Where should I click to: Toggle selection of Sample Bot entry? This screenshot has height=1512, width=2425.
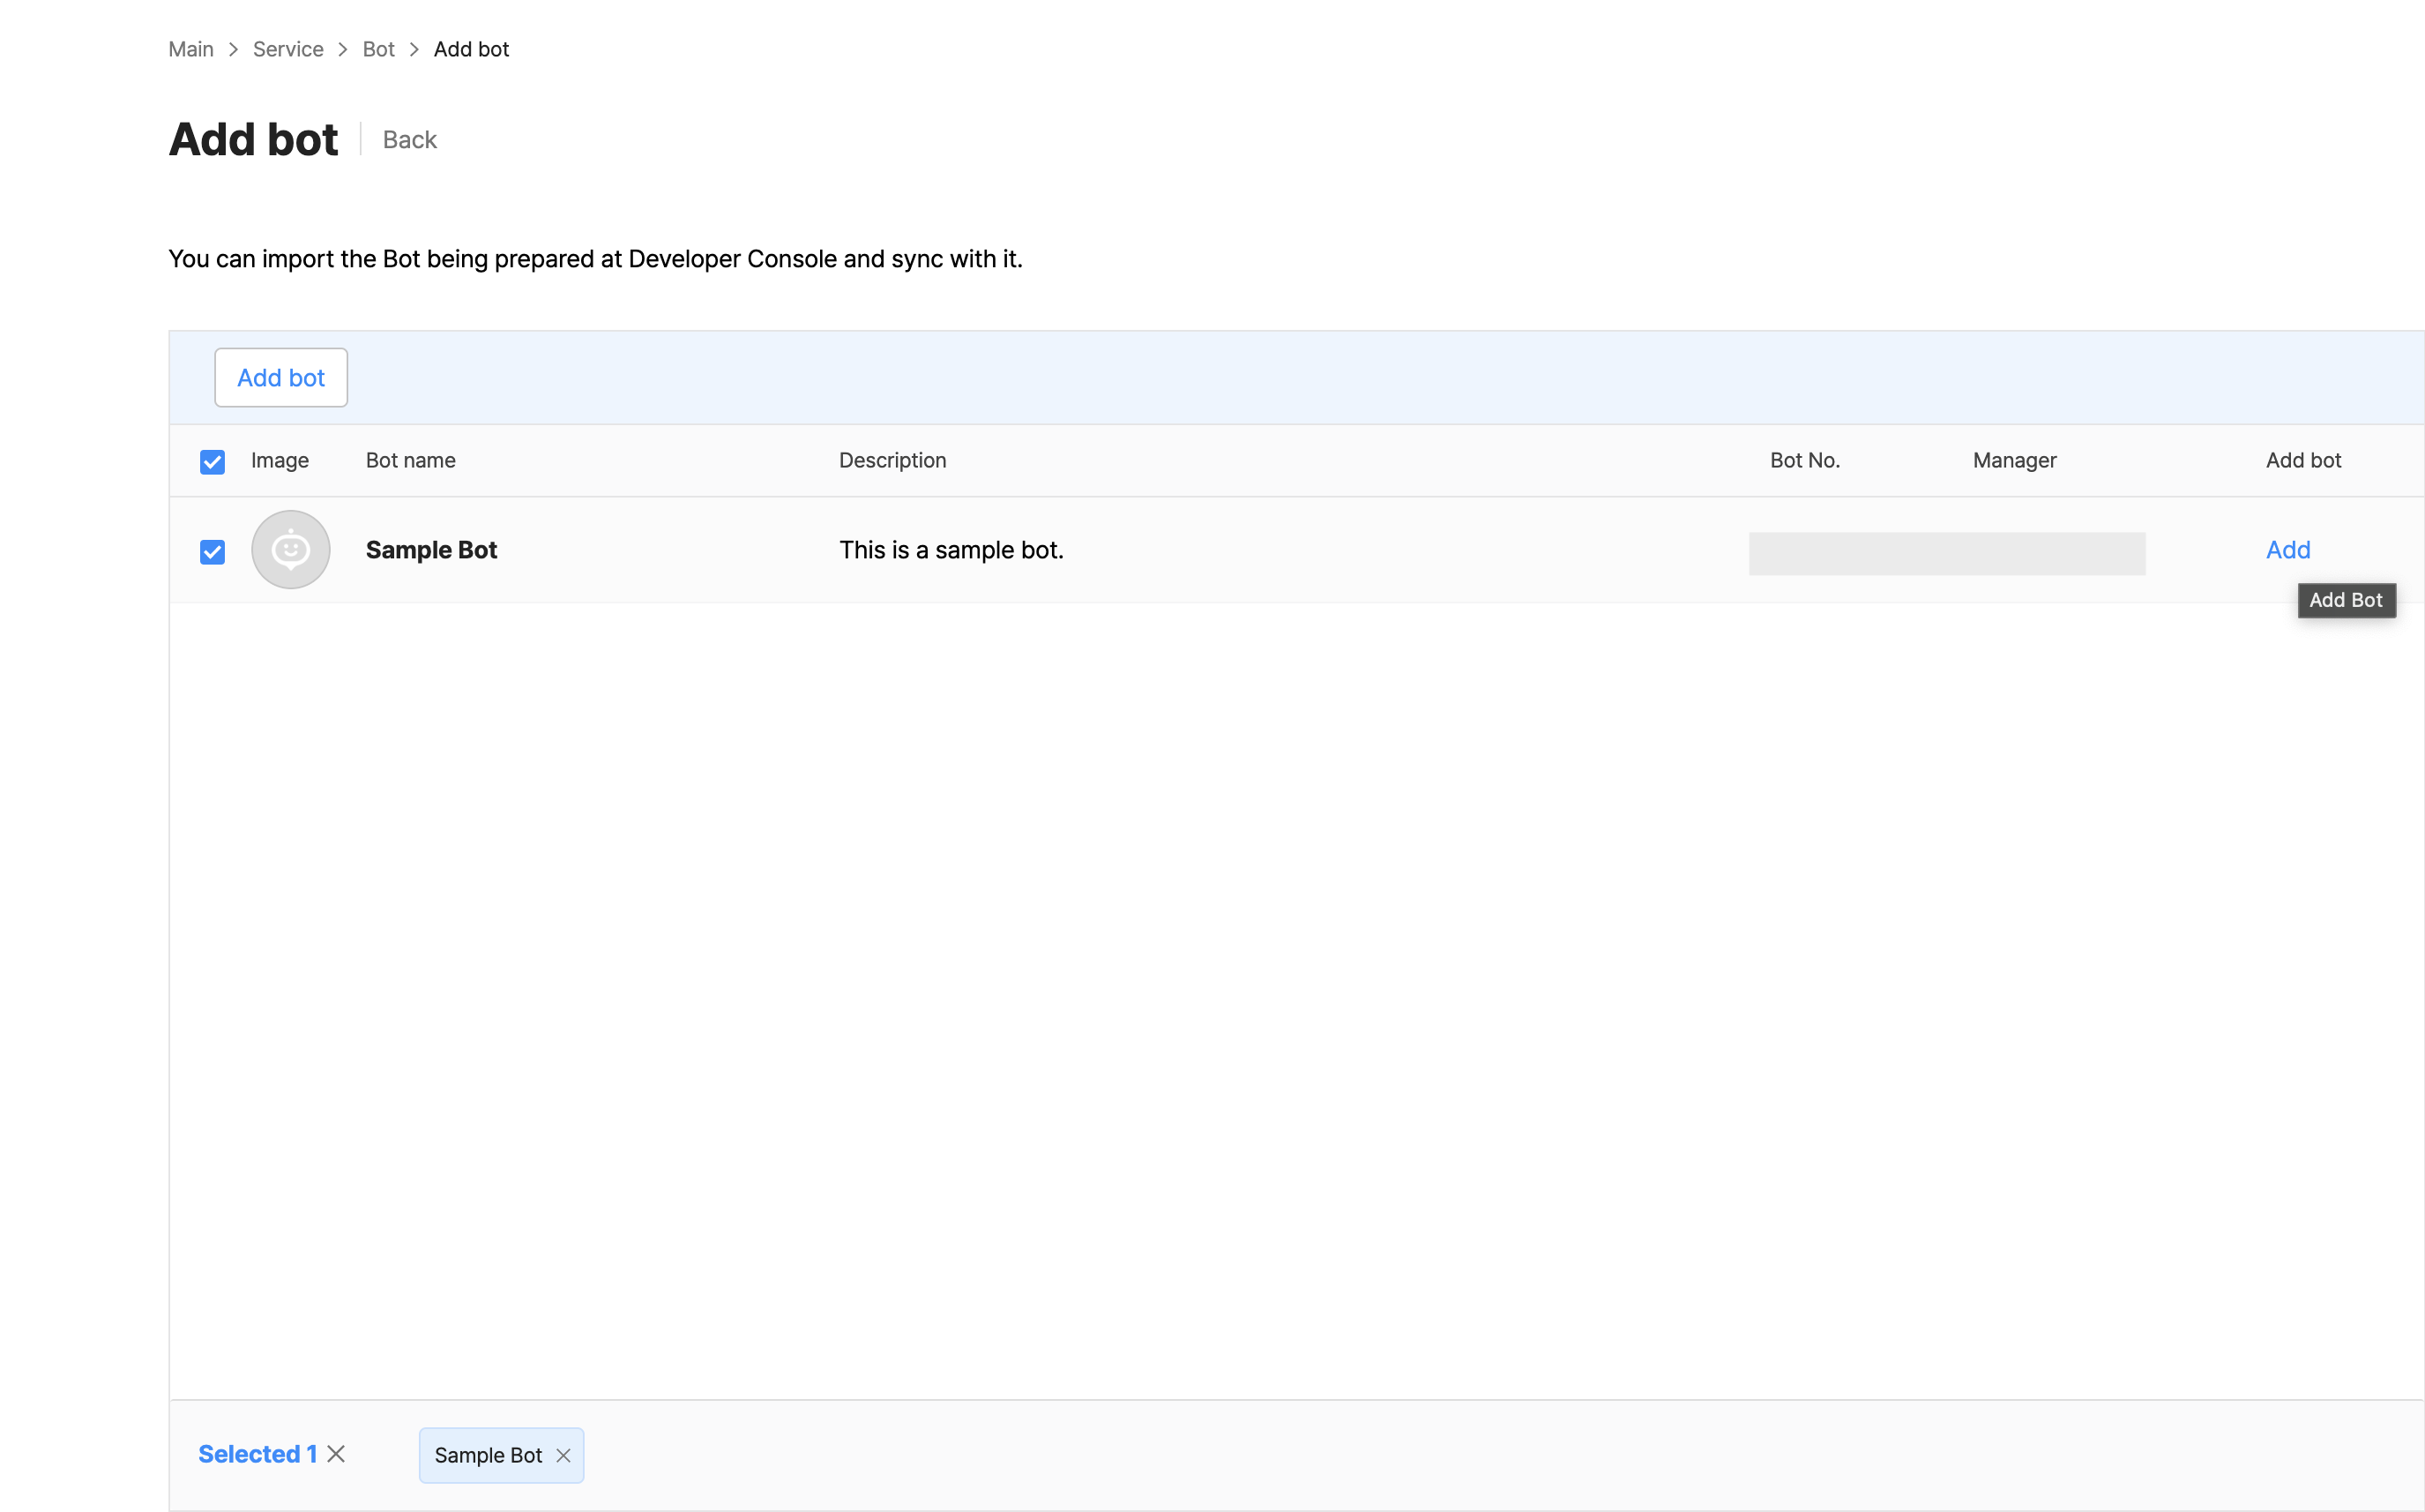(212, 551)
